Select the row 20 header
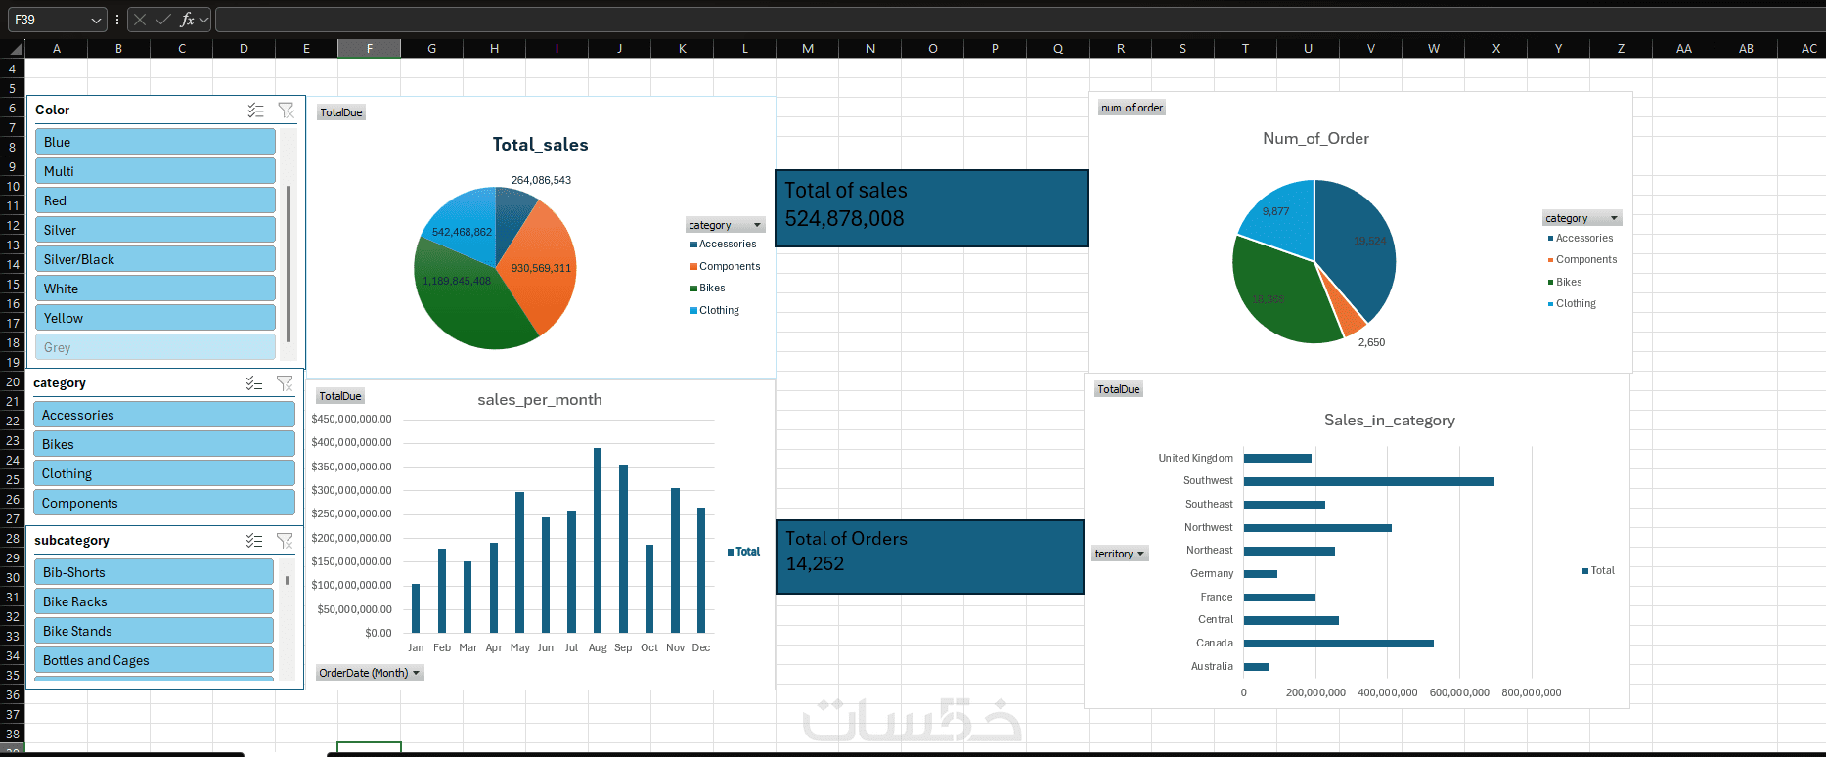The height and width of the screenshot is (757, 1826). coord(13,381)
